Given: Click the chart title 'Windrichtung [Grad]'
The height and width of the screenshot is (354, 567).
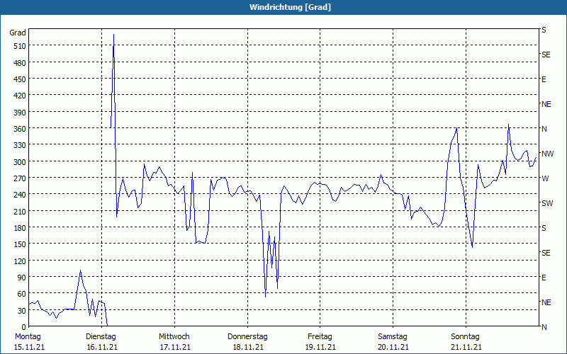Looking at the screenshot, I should [290, 7].
